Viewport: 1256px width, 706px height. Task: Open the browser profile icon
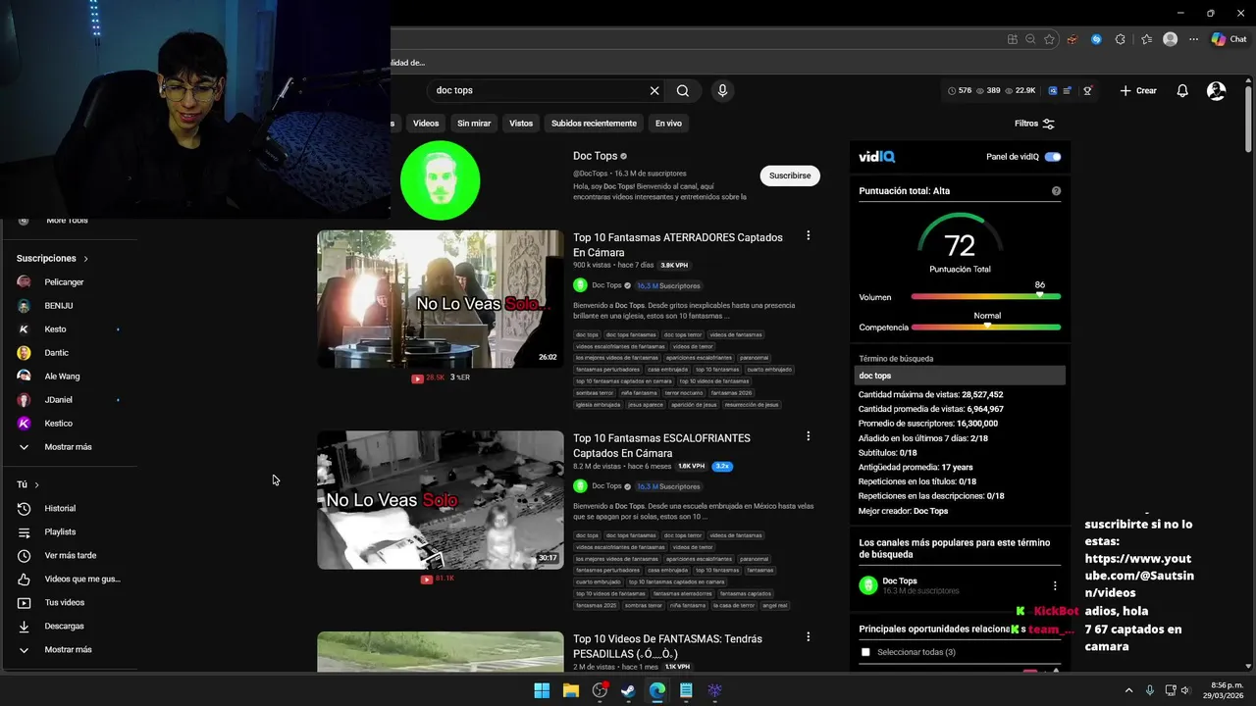[x=1170, y=39]
